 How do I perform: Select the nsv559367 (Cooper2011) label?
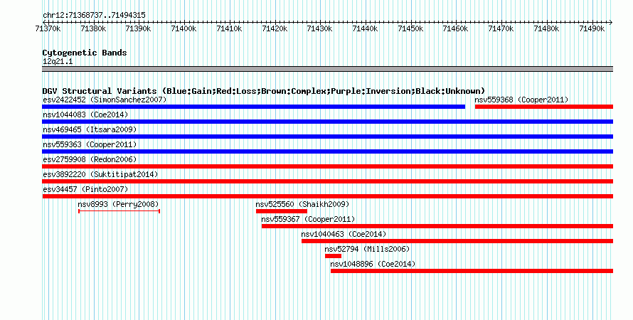click(x=308, y=219)
